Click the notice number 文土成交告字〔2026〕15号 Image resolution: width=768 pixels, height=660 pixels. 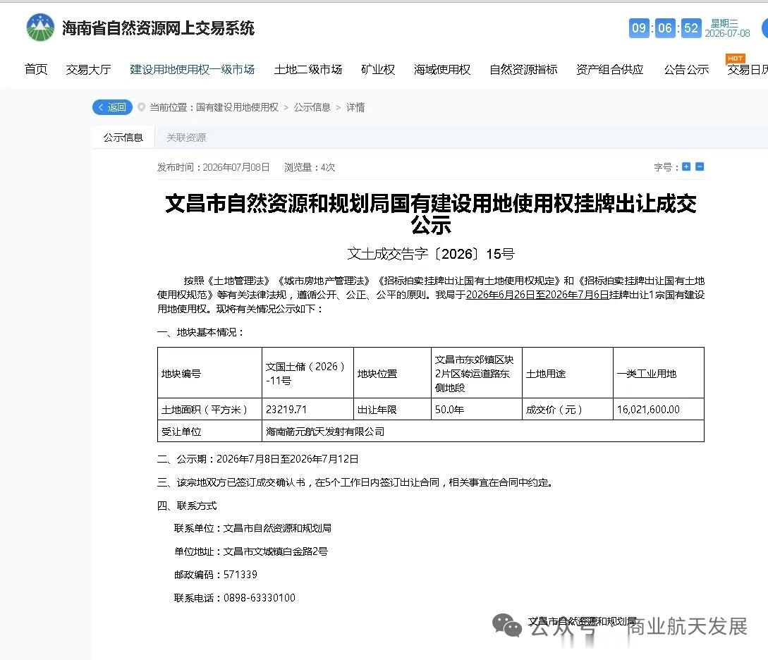point(431,254)
